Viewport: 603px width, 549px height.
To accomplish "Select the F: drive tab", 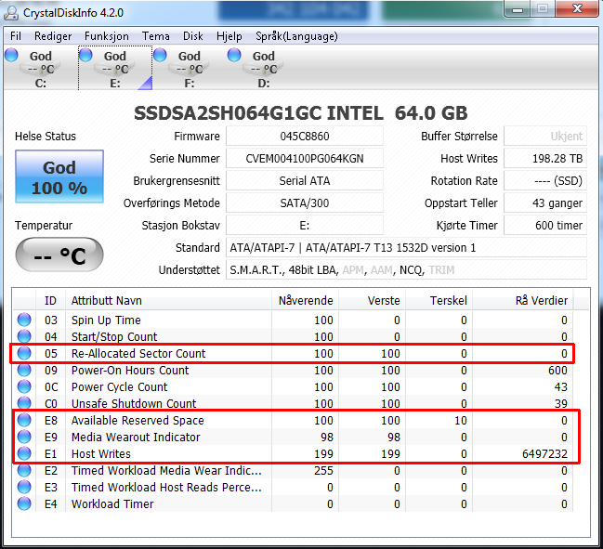I will pos(190,68).
